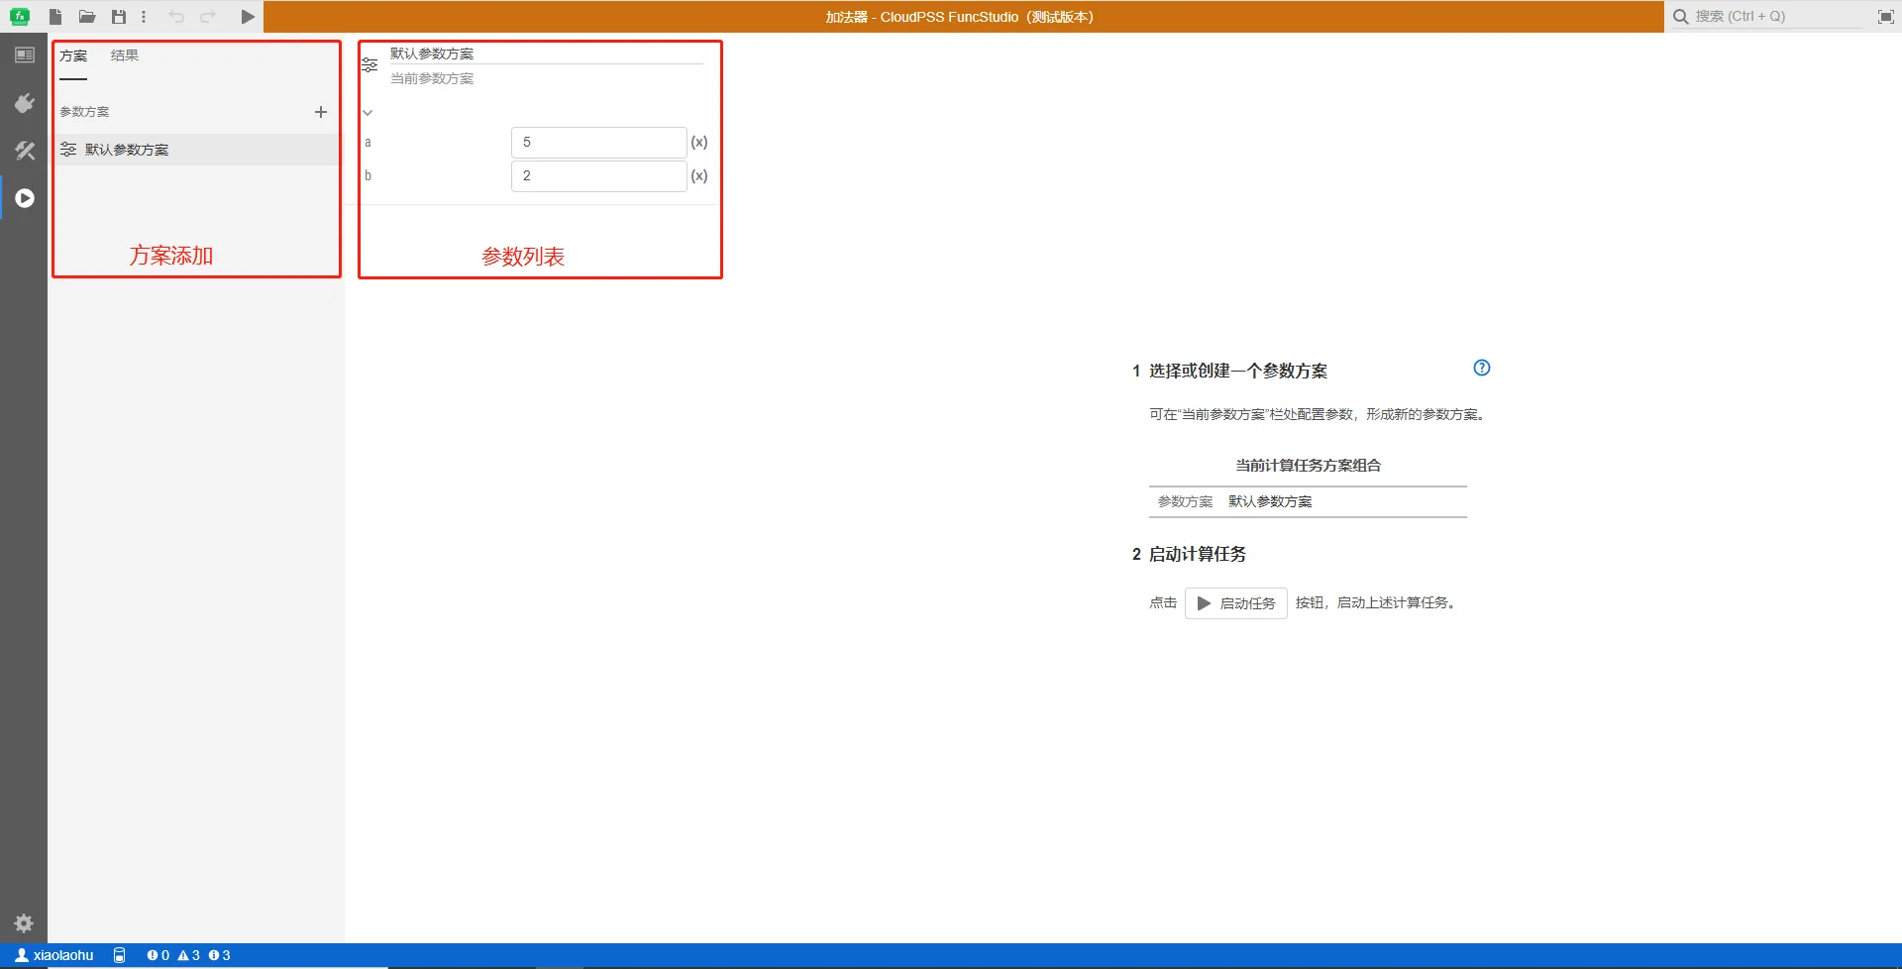This screenshot has width=1902, height=969.
Task: Open the interface plug panel in sidebar
Action: tap(25, 103)
